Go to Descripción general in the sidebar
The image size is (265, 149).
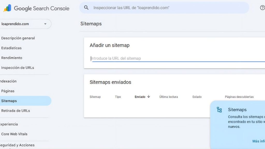tap(18, 38)
